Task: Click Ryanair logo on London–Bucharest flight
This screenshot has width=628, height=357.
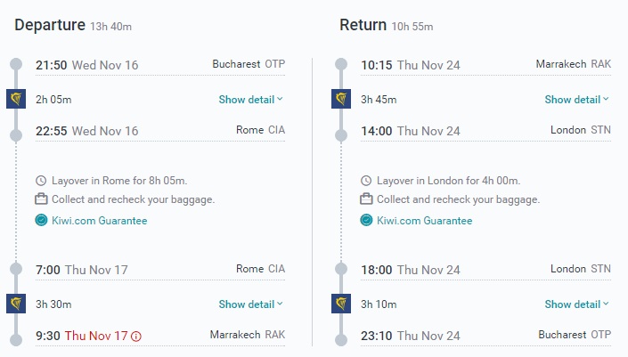Action: pyautogui.click(x=340, y=304)
